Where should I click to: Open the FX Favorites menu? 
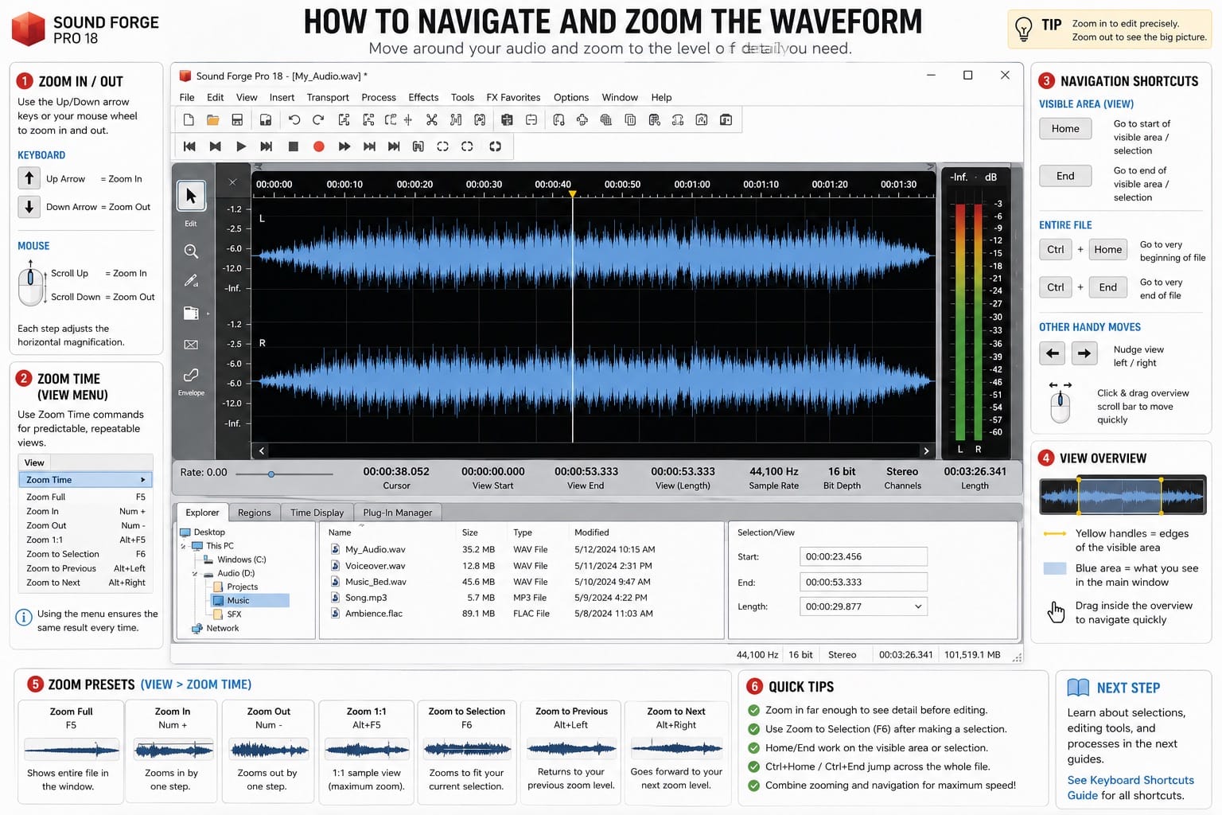coord(513,97)
